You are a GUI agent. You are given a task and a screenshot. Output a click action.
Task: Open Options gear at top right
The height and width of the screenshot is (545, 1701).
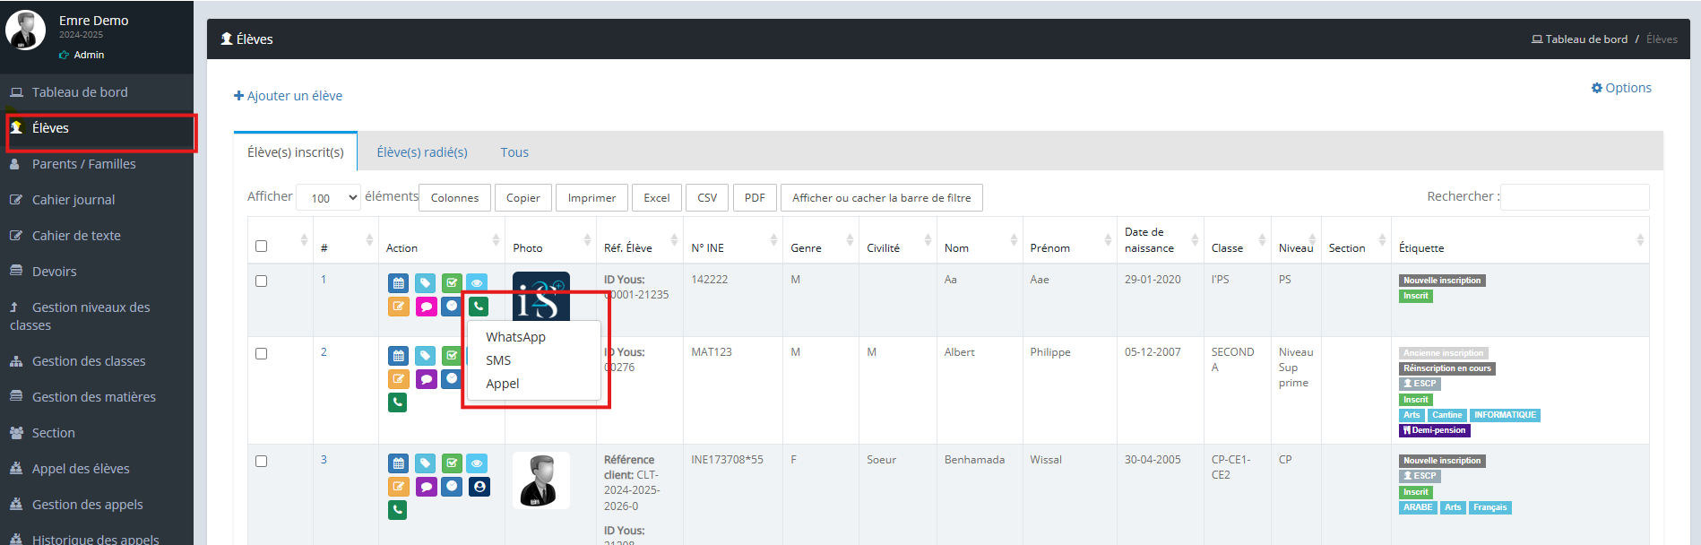[1620, 88]
